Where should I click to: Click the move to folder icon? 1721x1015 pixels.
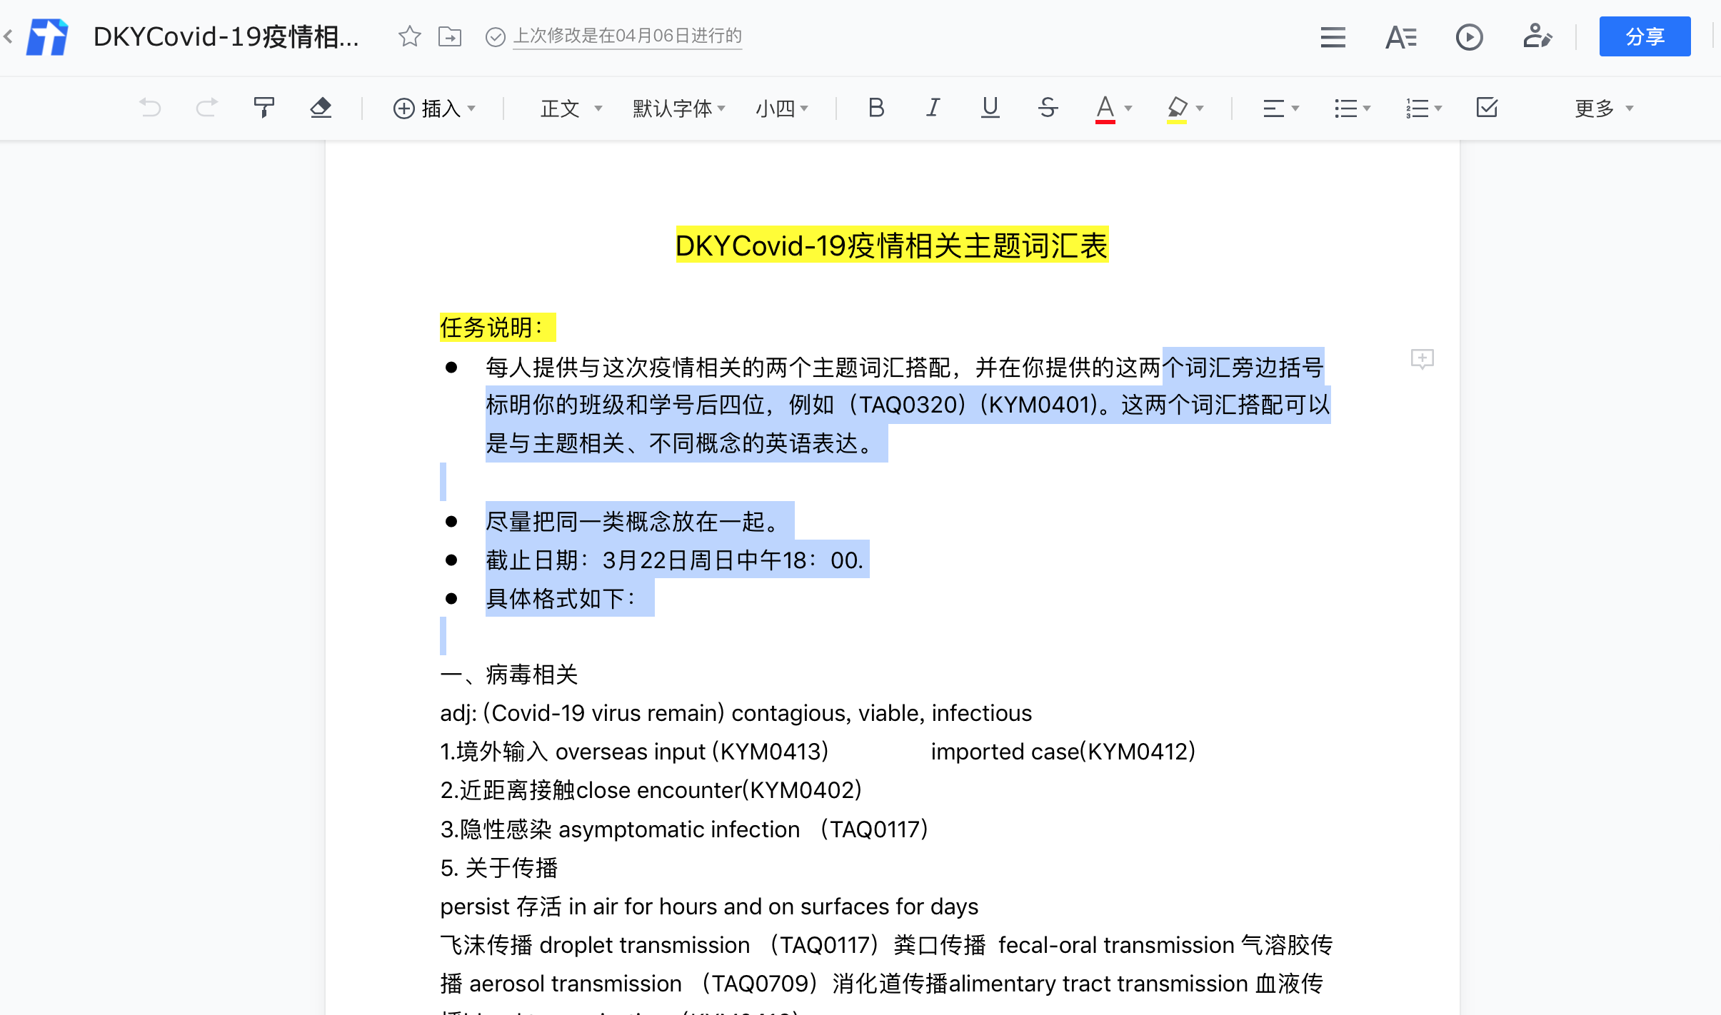point(450,36)
